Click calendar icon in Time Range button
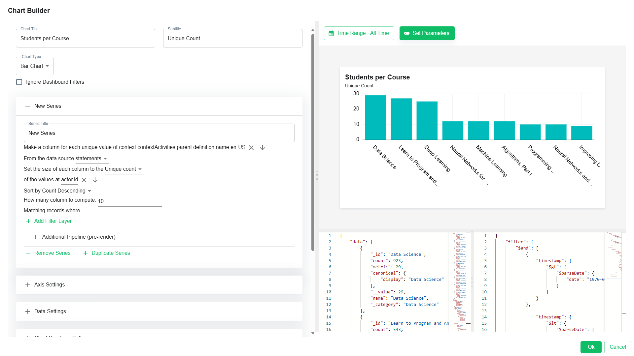The image size is (634, 356). pos(331,33)
